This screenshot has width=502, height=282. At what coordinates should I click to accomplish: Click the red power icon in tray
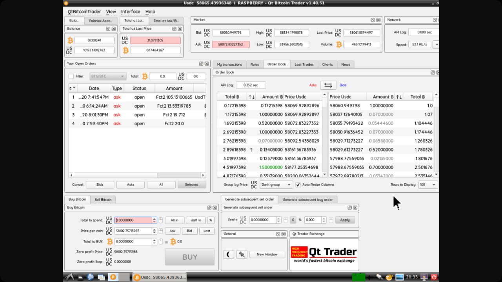[434, 277]
